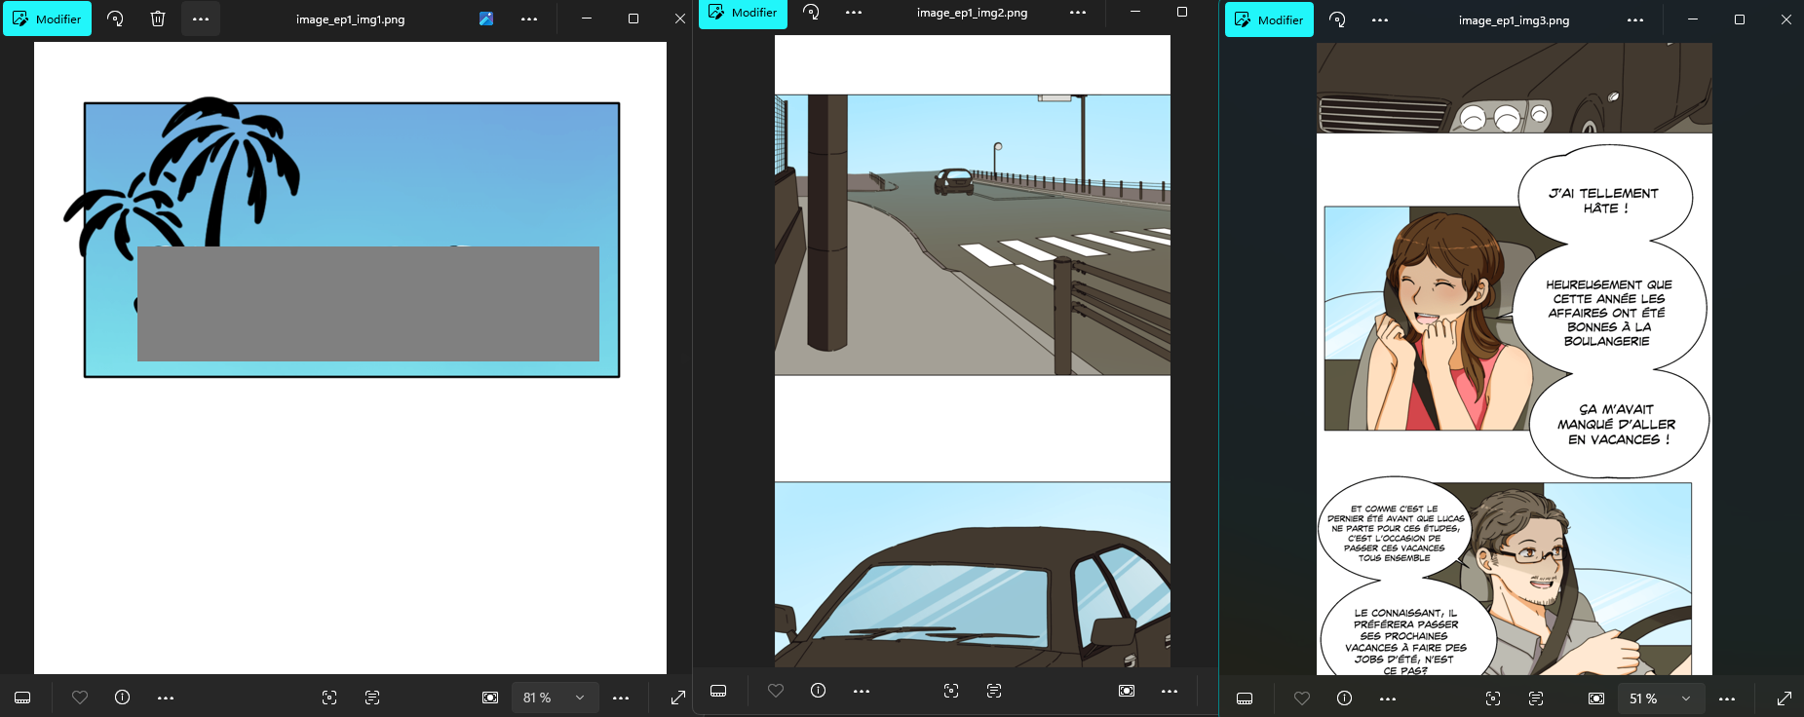The height and width of the screenshot is (717, 1804).
Task: Rotate image_ep1_img1.png using the rotate icon
Action: [x=115, y=19]
